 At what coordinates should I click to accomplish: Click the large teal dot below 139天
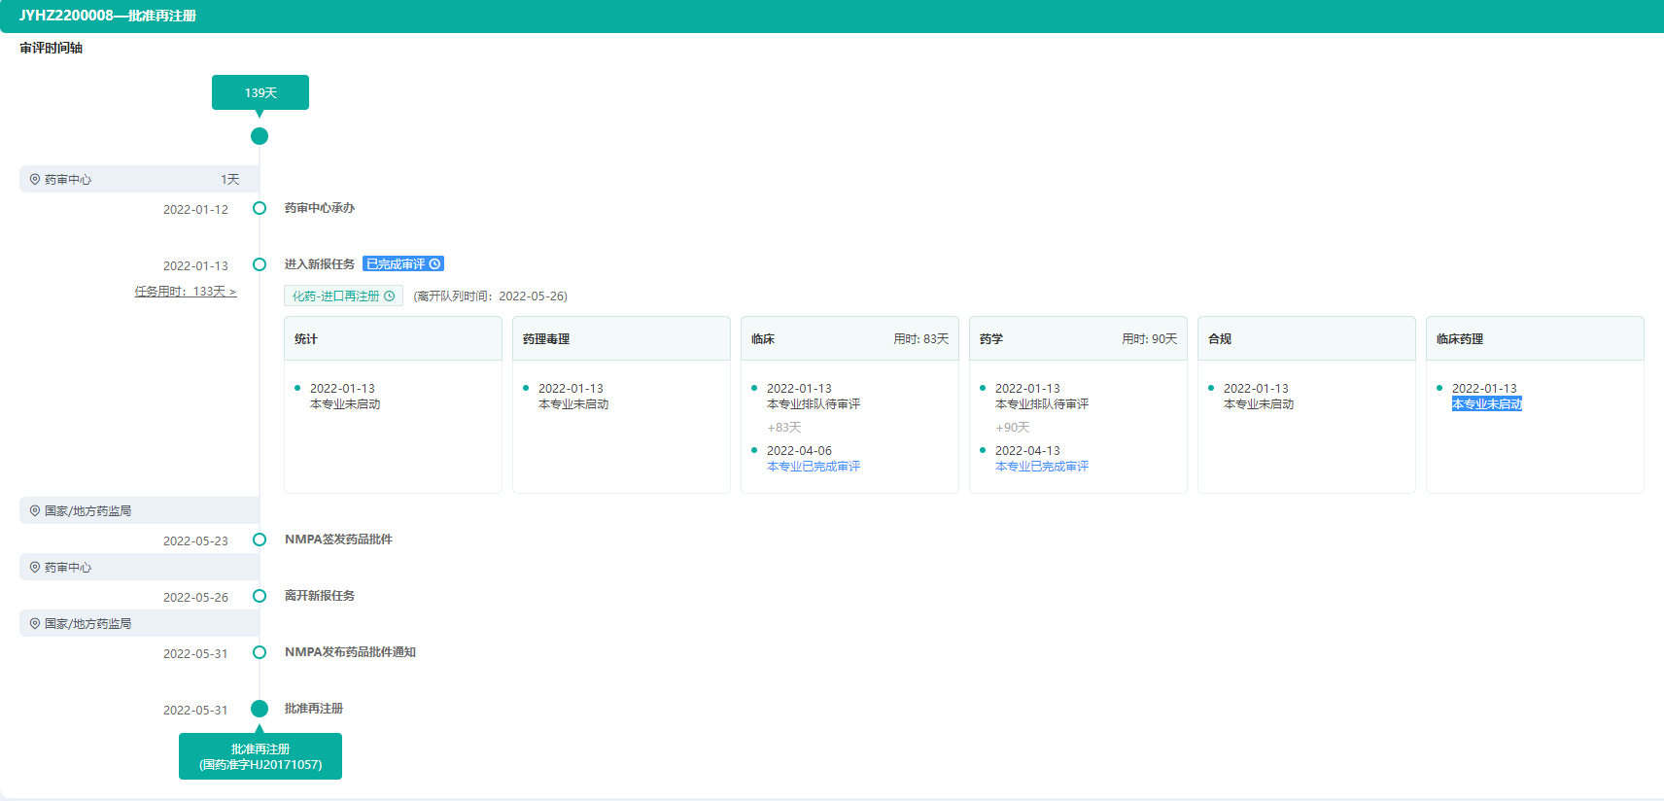coord(260,136)
